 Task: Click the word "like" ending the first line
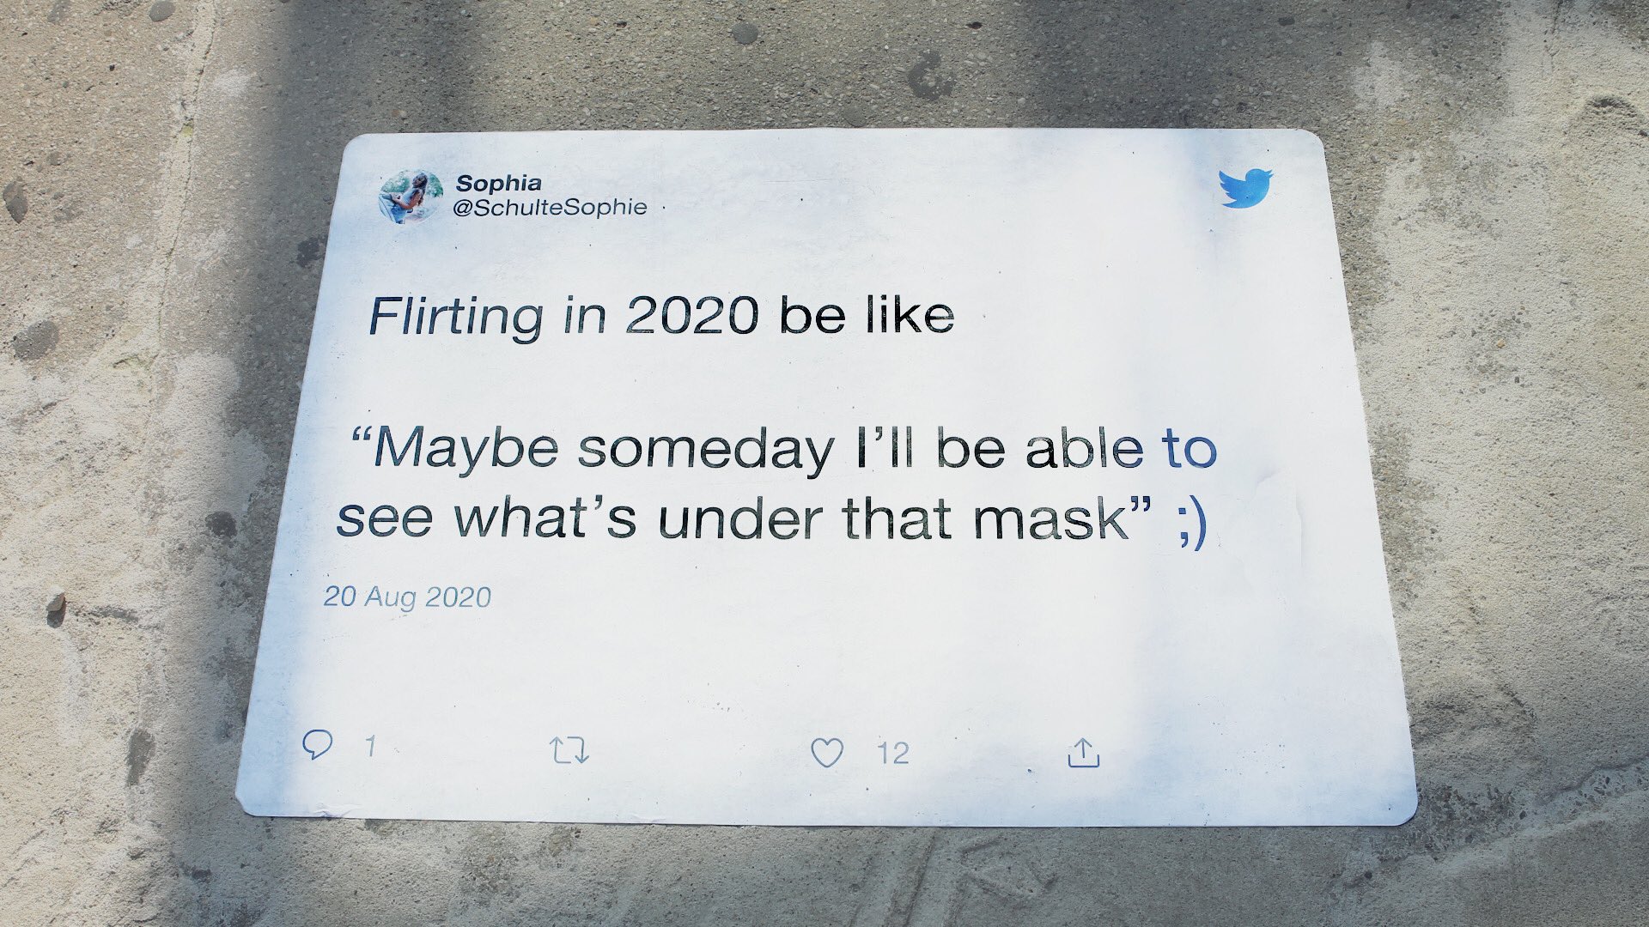[913, 316]
